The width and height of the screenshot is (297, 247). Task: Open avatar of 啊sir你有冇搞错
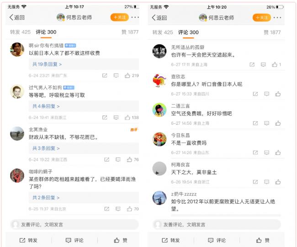tap(17, 49)
